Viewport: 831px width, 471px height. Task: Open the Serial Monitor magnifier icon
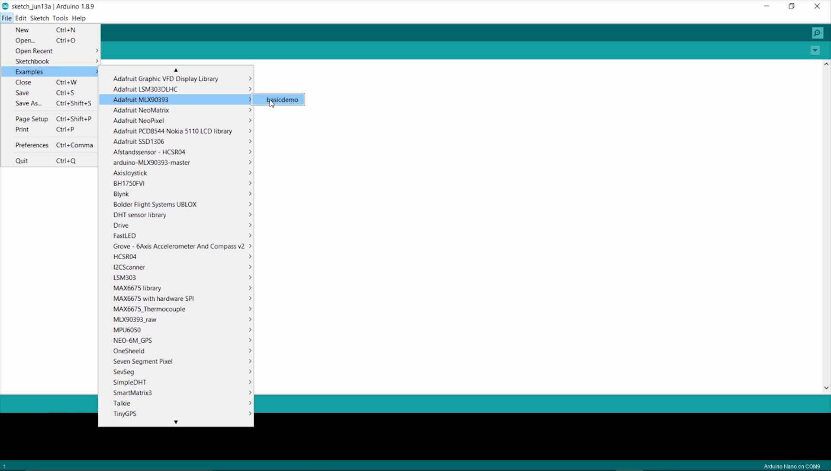(817, 33)
